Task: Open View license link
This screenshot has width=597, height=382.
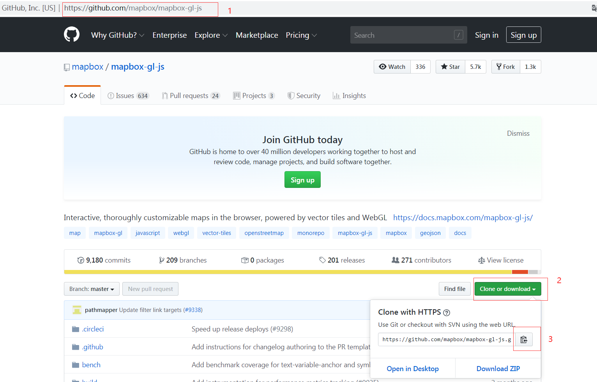Action: click(x=501, y=260)
